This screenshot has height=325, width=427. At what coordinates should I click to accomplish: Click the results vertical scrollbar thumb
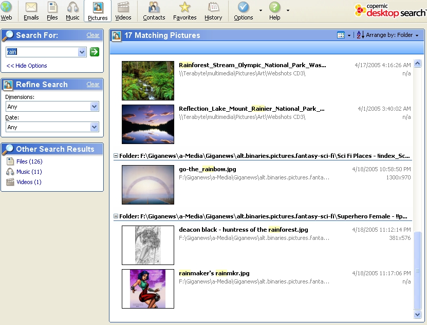(x=417, y=270)
